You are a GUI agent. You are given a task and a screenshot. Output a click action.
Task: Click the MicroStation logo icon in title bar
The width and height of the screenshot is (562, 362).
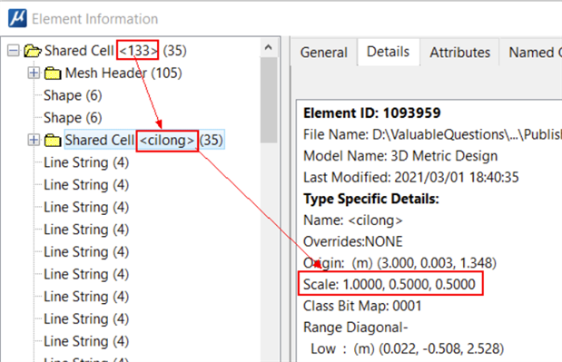(x=17, y=18)
